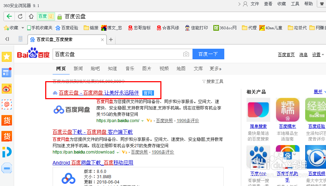Close the 百度云盘_百度搜索 tab
326x186 pixels.
click(102, 40)
